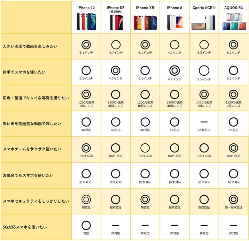Click iPhone 12 double-circle icon for 6.1インチ large screen
This screenshot has height=241, width=249.
tap(86, 44)
